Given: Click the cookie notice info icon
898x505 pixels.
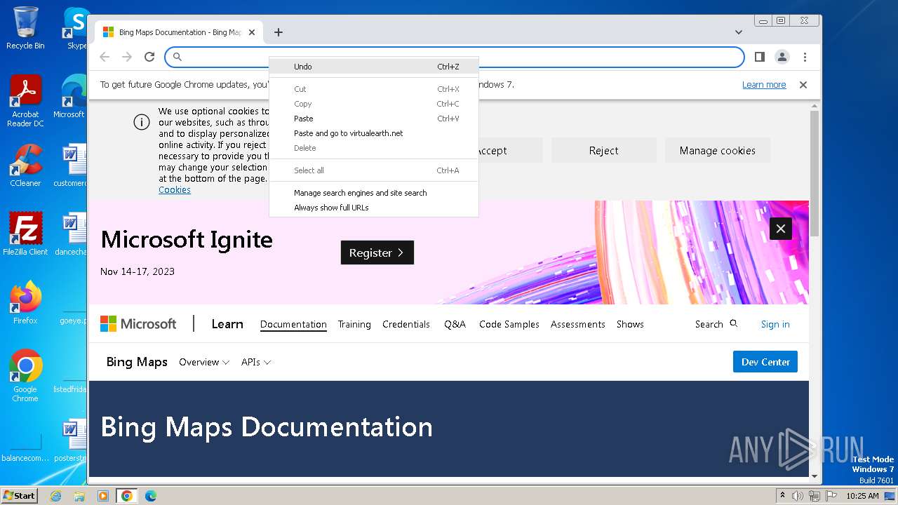Looking at the screenshot, I should [142, 122].
